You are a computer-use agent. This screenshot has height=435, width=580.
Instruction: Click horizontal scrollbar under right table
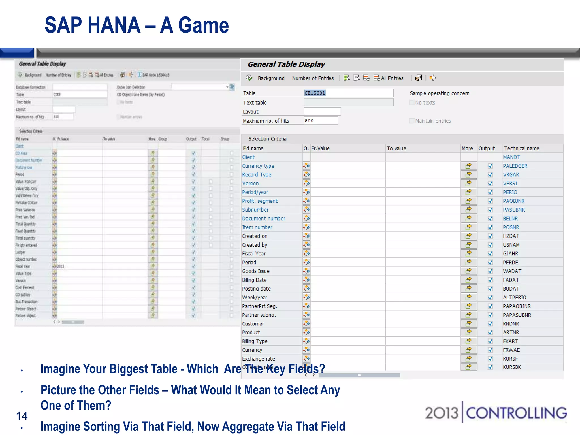click(x=359, y=375)
